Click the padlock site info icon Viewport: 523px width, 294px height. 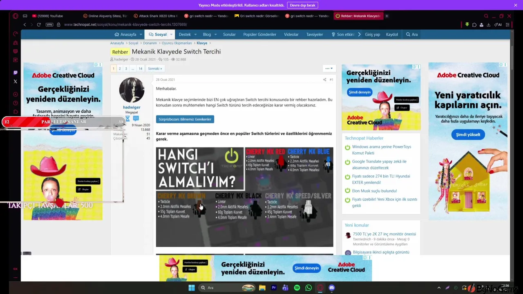click(58, 24)
